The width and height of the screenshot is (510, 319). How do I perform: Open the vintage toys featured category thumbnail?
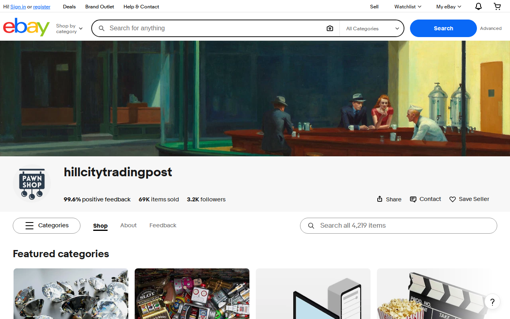[x=192, y=293]
